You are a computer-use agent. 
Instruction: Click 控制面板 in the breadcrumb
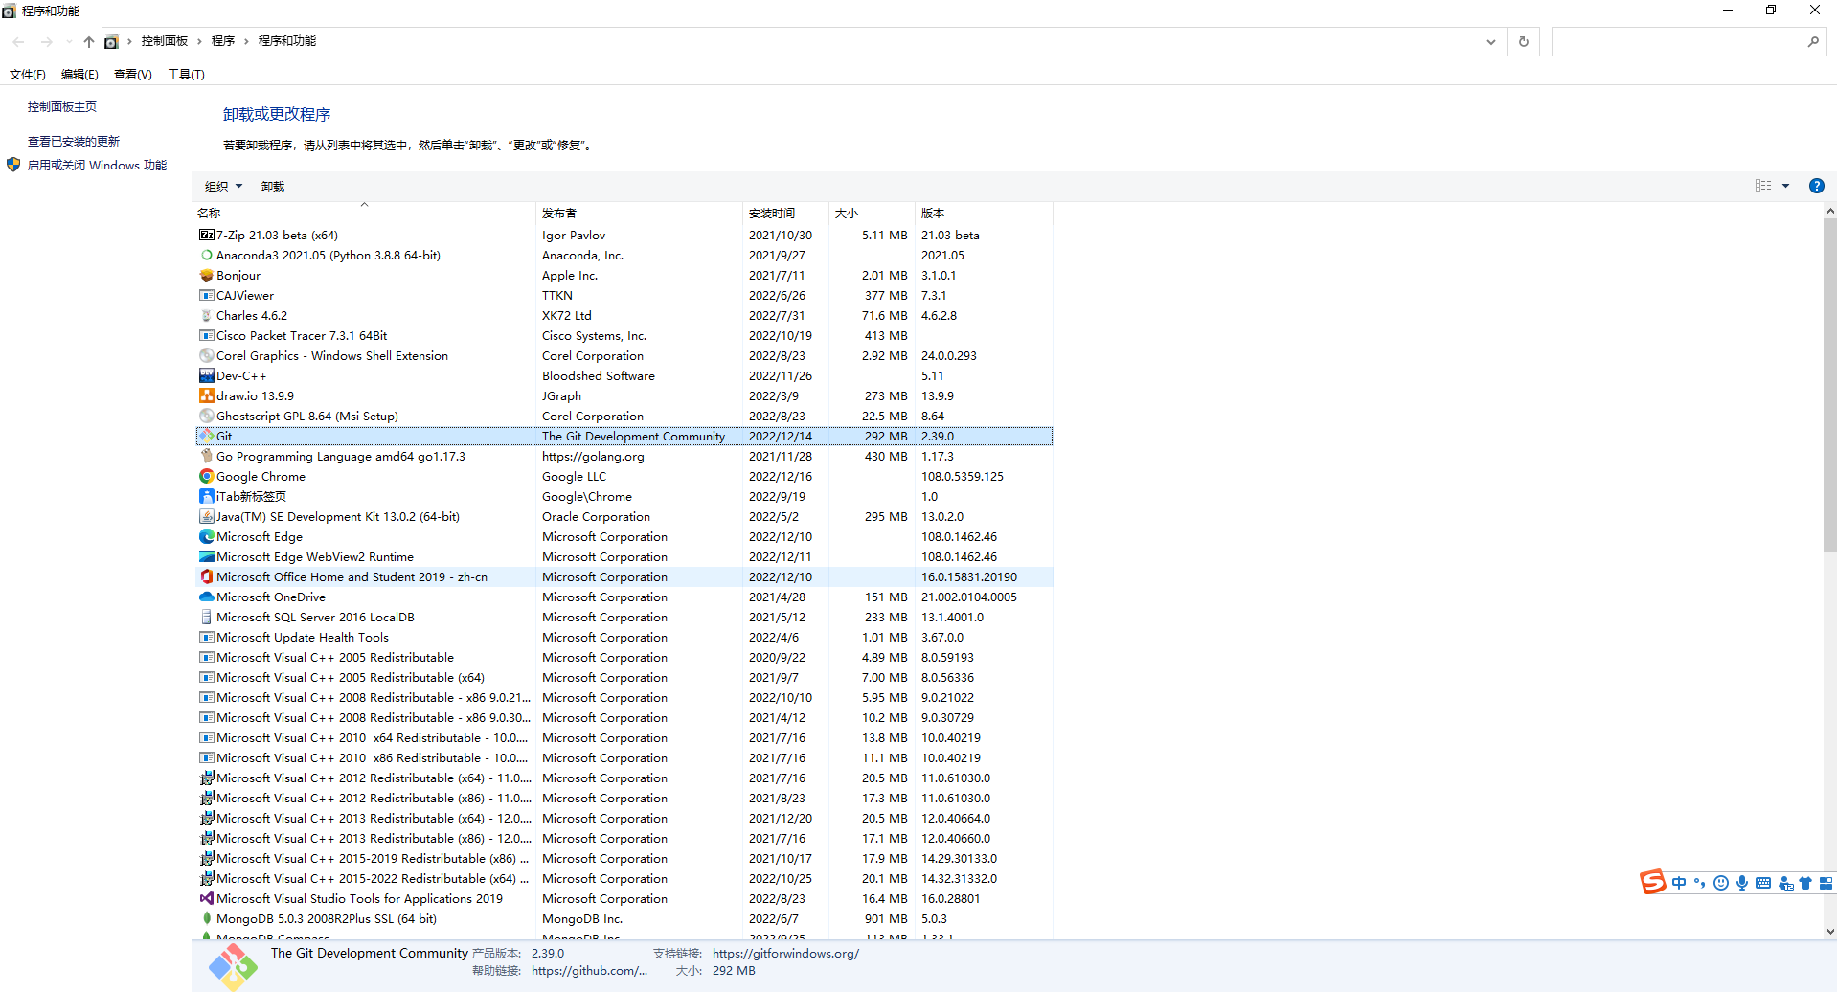coord(165,41)
